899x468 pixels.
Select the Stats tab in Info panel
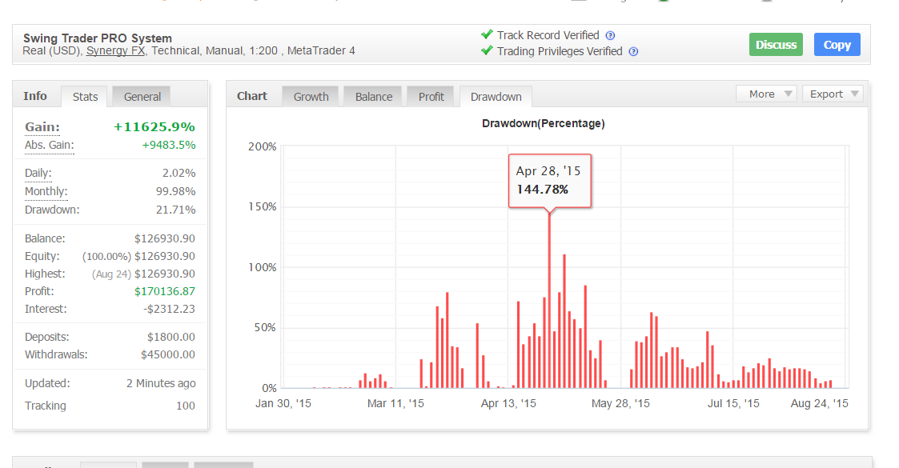coord(85,97)
